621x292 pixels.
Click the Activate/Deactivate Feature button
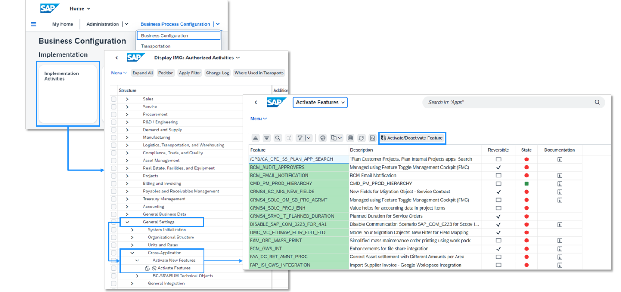tap(412, 138)
